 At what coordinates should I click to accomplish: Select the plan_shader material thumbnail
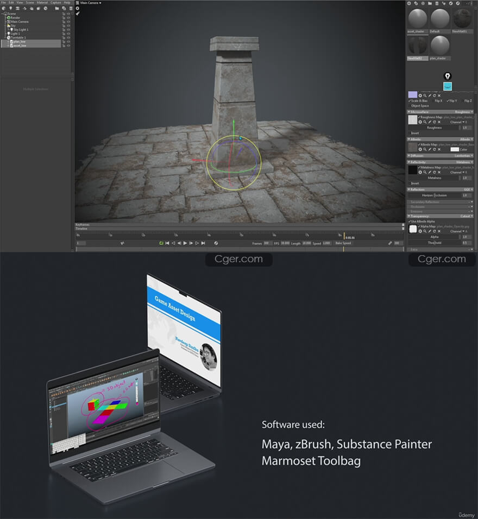click(439, 46)
